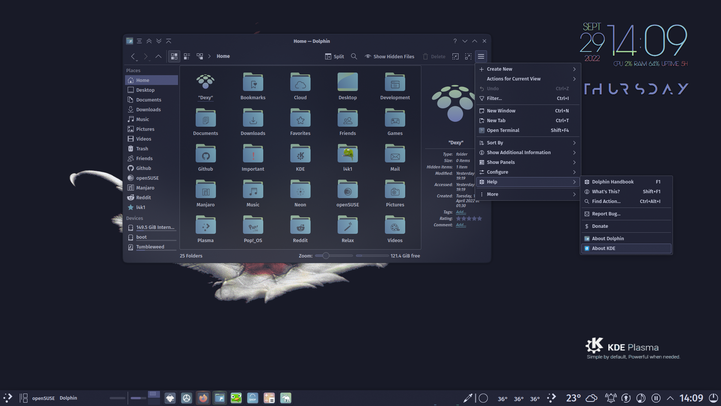Switch to Icons view mode

174,56
